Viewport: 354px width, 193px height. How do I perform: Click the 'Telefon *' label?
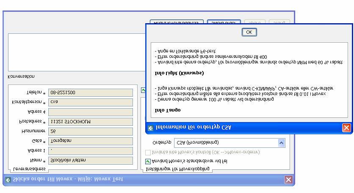[x=36, y=92]
